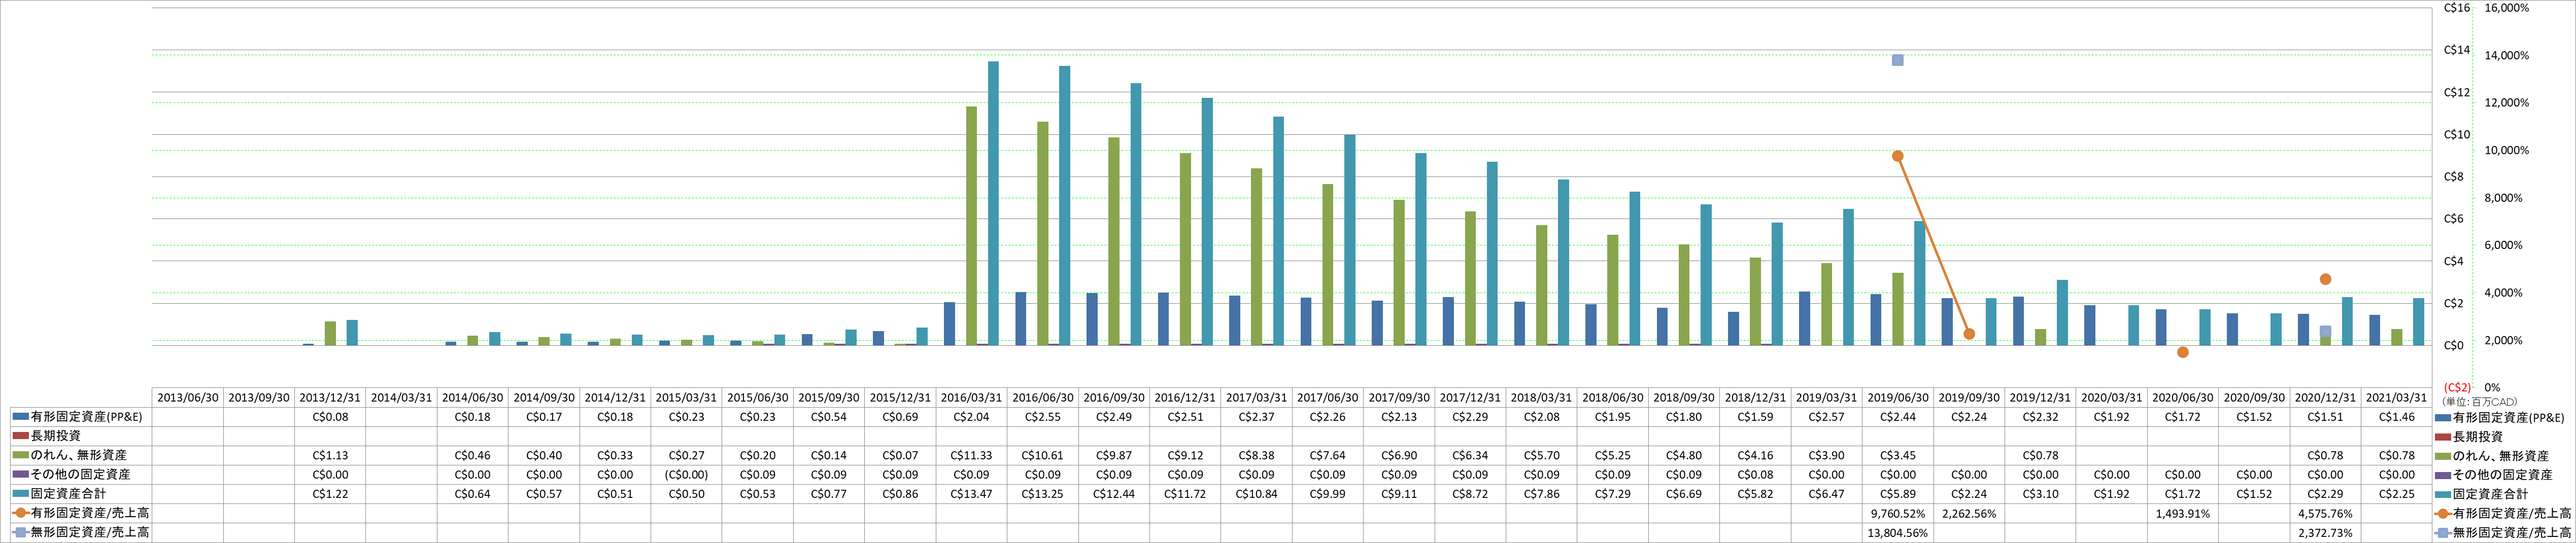This screenshot has height=543, width=2576.
Task: Click the red (C$2) axis label
Action: click(2457, 387)
